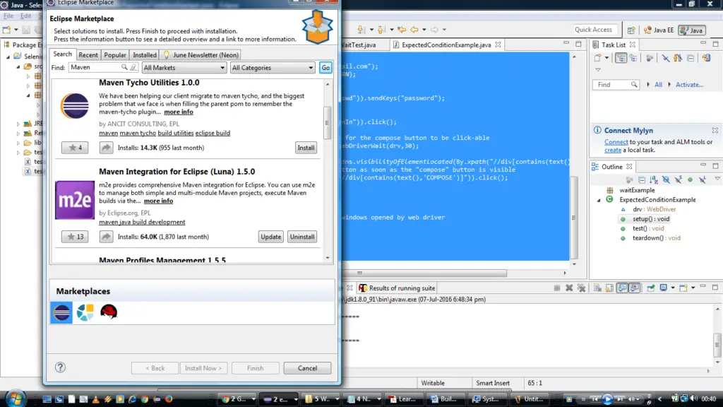
Task: Click the help question mark icon
Action: (x=61, y=367)
